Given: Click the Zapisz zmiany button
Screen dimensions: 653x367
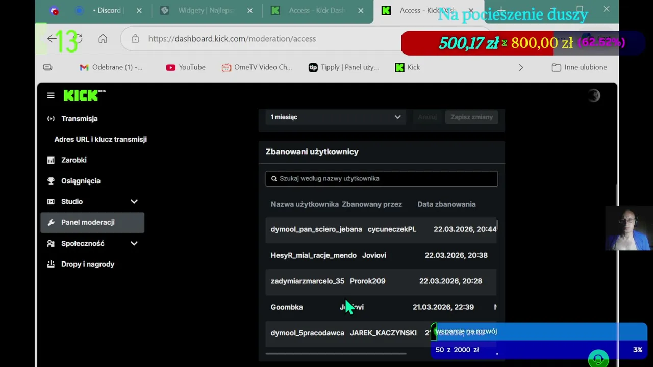Looking at the screenshot, I should click(x=471, y=117).
